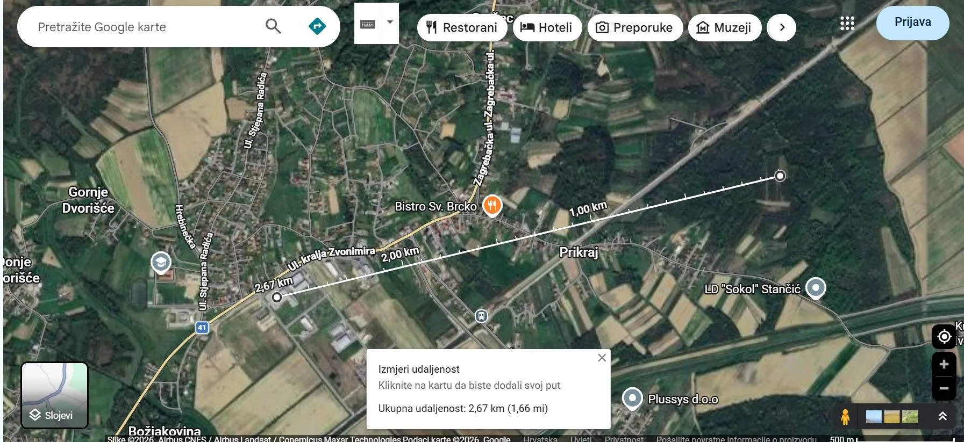Image resolution: width=964 pixels, height=442 pixels.
Task: Open directions with the blue arrow icon
Action: [317, 26]
